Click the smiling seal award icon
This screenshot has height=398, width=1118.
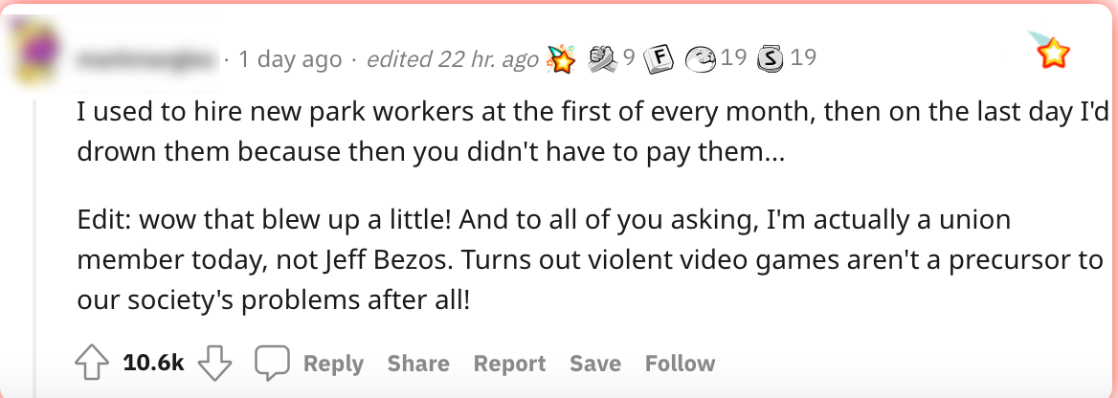coord(702,59)
